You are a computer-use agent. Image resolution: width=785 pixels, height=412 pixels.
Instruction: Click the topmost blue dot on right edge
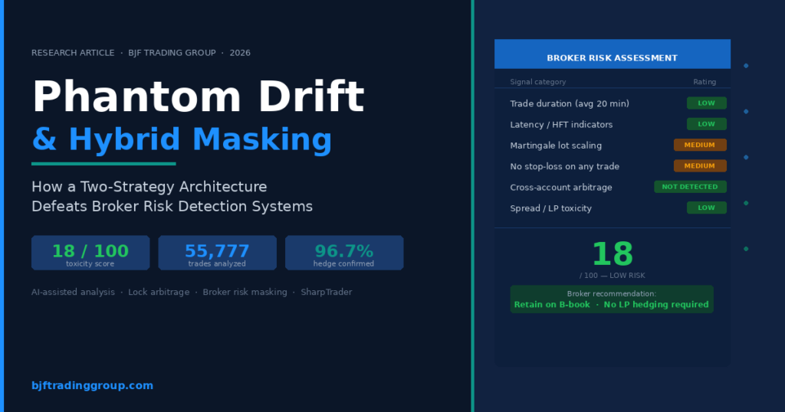[x=746, y=66]
